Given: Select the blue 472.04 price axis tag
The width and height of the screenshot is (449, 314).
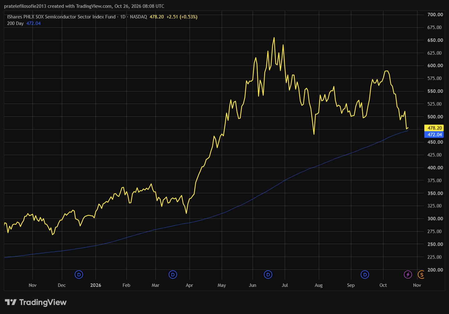Looking at the screenshot, I should (x=434, y=135).
